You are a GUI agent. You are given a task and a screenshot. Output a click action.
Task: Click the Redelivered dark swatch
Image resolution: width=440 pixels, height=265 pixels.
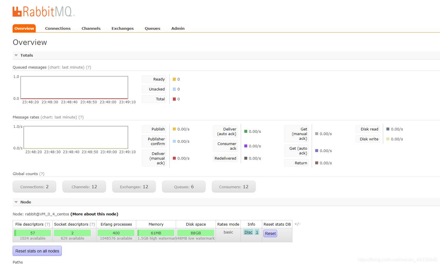coord(246,158)
